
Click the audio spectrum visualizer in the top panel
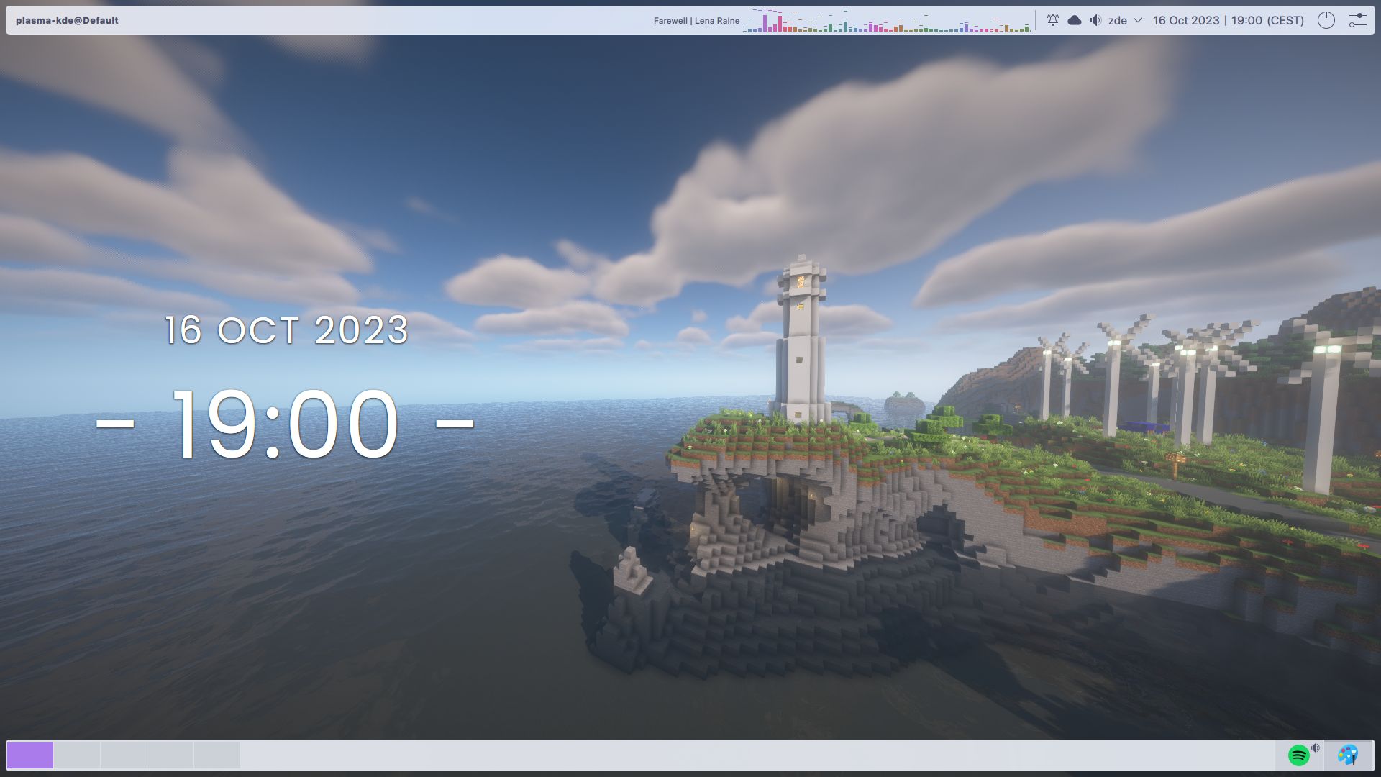[887, 20]
